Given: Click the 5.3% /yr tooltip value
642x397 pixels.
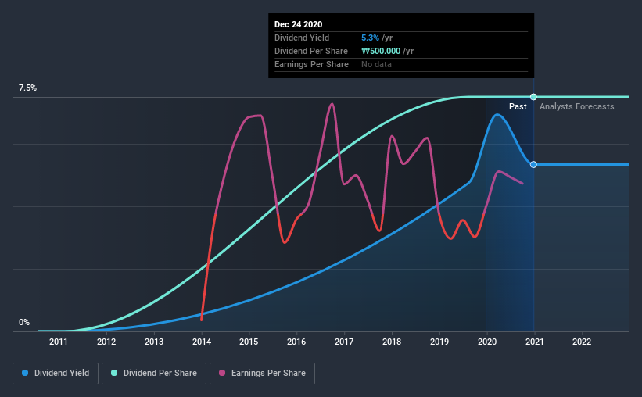Looking at the screenshot, I should [x=377, y=38].
